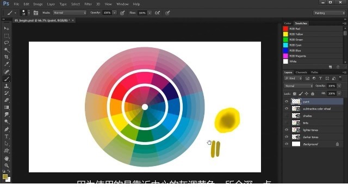Open the brush Mode dropdown
Screen dimensions: 348x196
[70, 13]
